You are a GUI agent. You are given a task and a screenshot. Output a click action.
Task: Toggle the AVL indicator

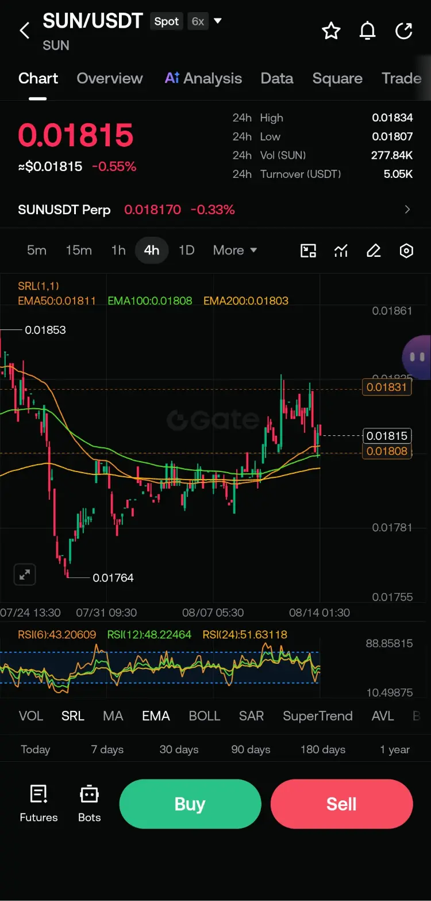383,716
